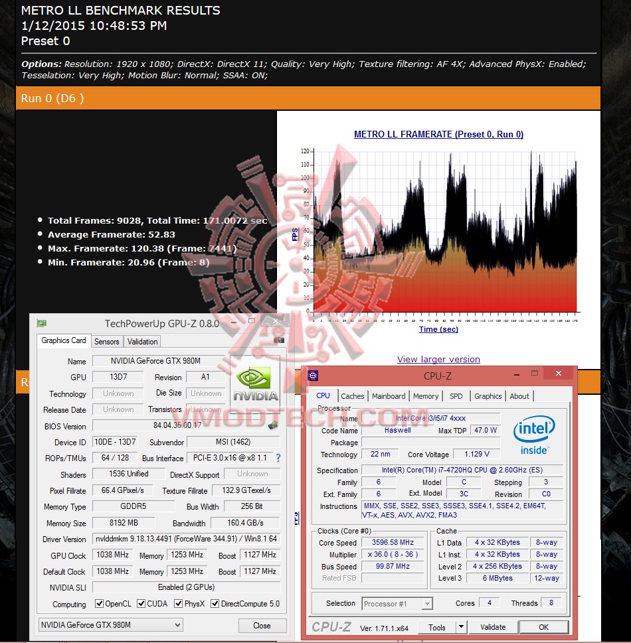Open the Graphics tab in CPU-Z
Screen dimensions: 631x643
click(488, 396)
